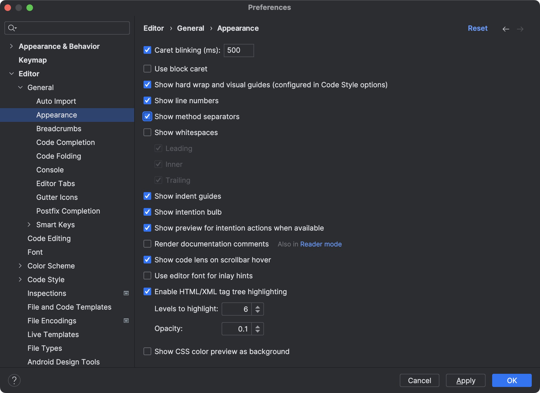
Task: Select Keymap in the settings tree
Action: tap(32, 60)
